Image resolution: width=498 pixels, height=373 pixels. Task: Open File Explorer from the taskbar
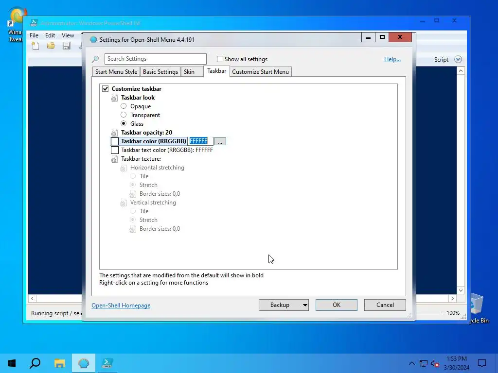coord(59,363)
